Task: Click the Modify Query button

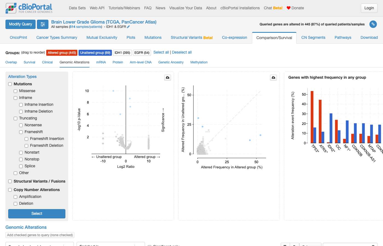Action: click(21, 24)
